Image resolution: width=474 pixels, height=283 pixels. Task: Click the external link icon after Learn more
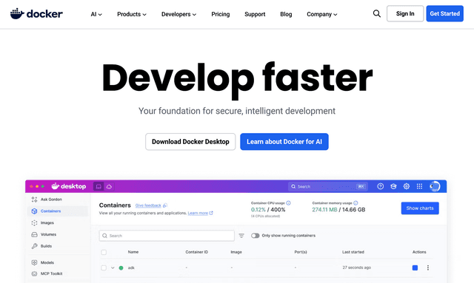(211, 213)
